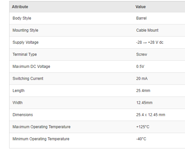Click the +125°C maximum temperature value
The width and height of the screenshot is (185, 152).
pyautogui.click(x=143, y=127)
